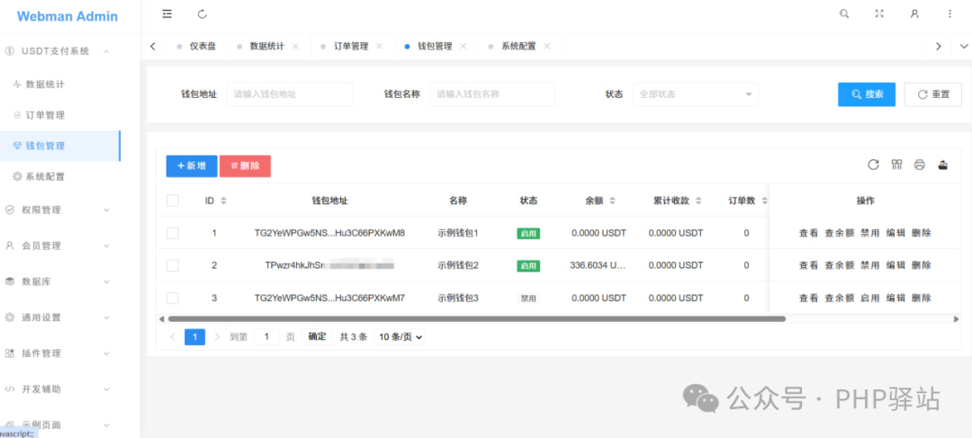Click the red 删除 button
Viewport: 972px width, 438px height.
pyautogui.click(x=245, y=166)
